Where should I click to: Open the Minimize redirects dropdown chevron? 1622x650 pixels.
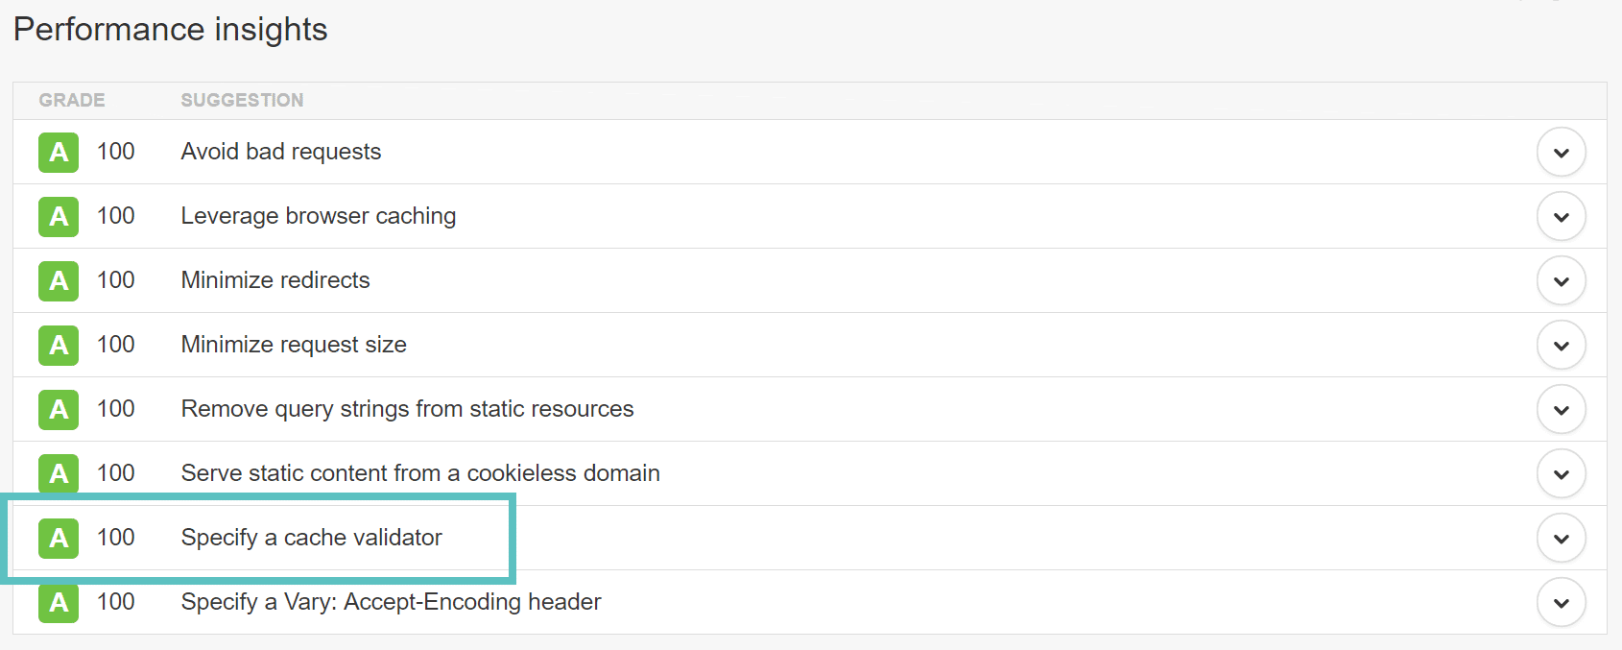1561,280
